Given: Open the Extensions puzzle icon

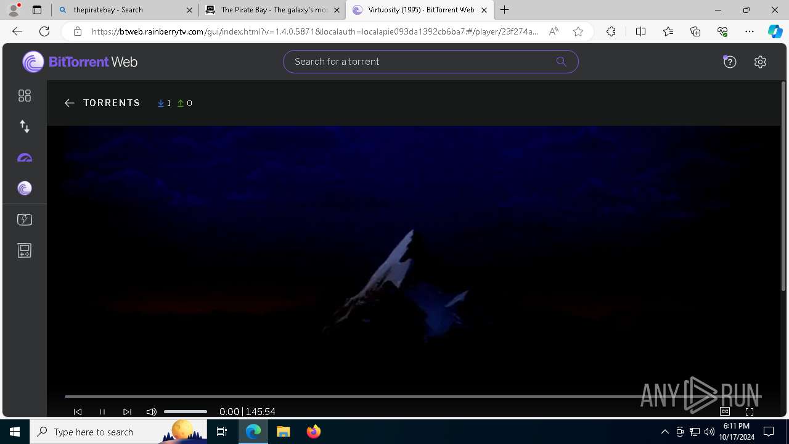Looking at the screenshot, I should click(x=611, y=31).
